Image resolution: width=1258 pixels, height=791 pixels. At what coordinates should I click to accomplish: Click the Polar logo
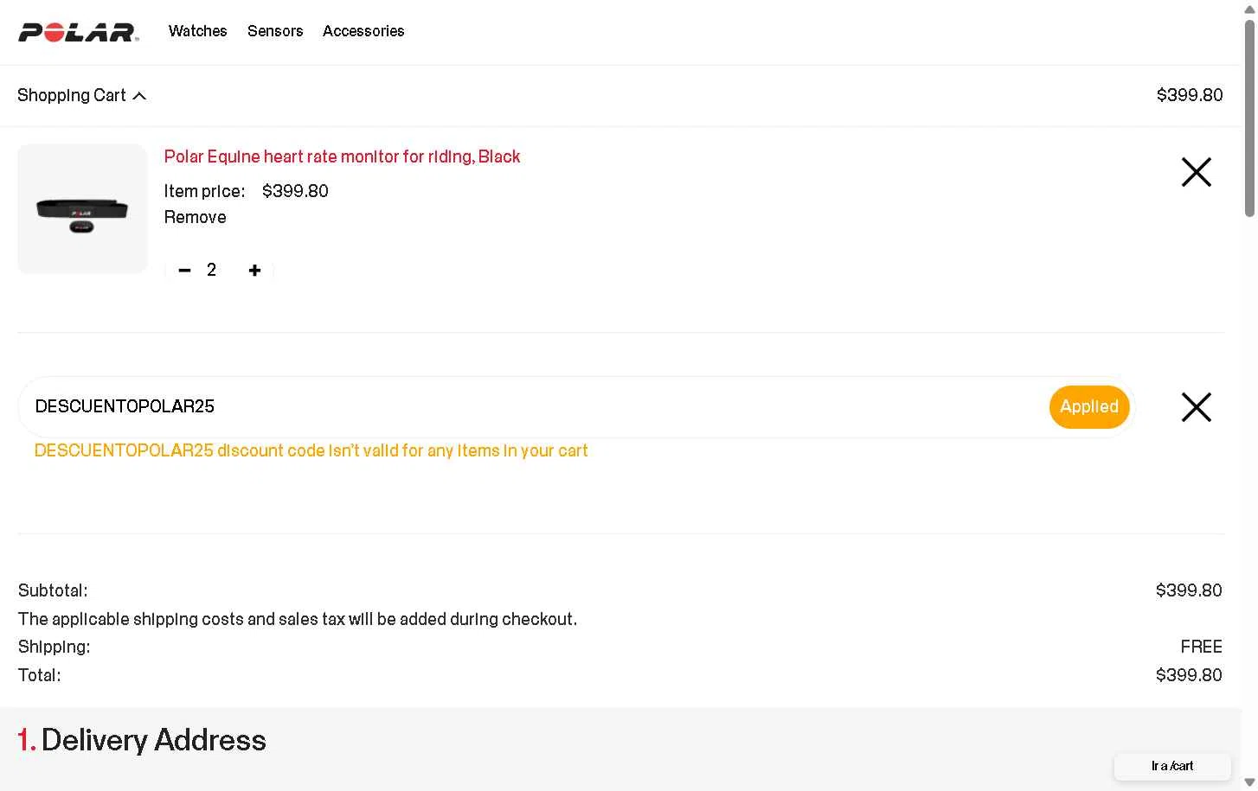point(78,32)
